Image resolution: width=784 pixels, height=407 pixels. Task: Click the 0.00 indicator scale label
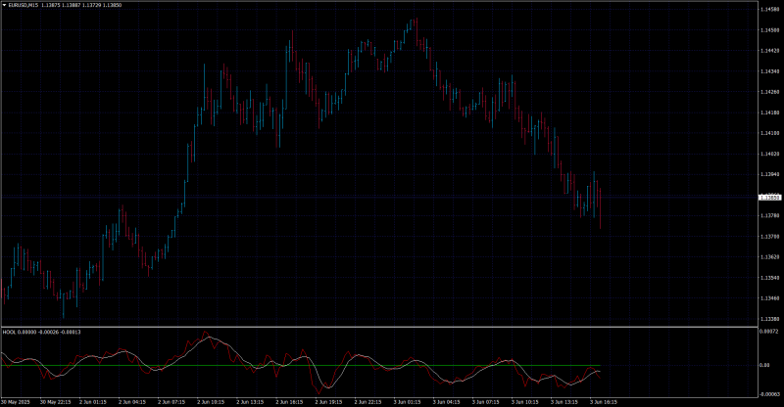(764, 366)
